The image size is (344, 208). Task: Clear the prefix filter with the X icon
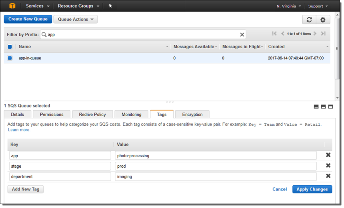(x=242, y=35)
